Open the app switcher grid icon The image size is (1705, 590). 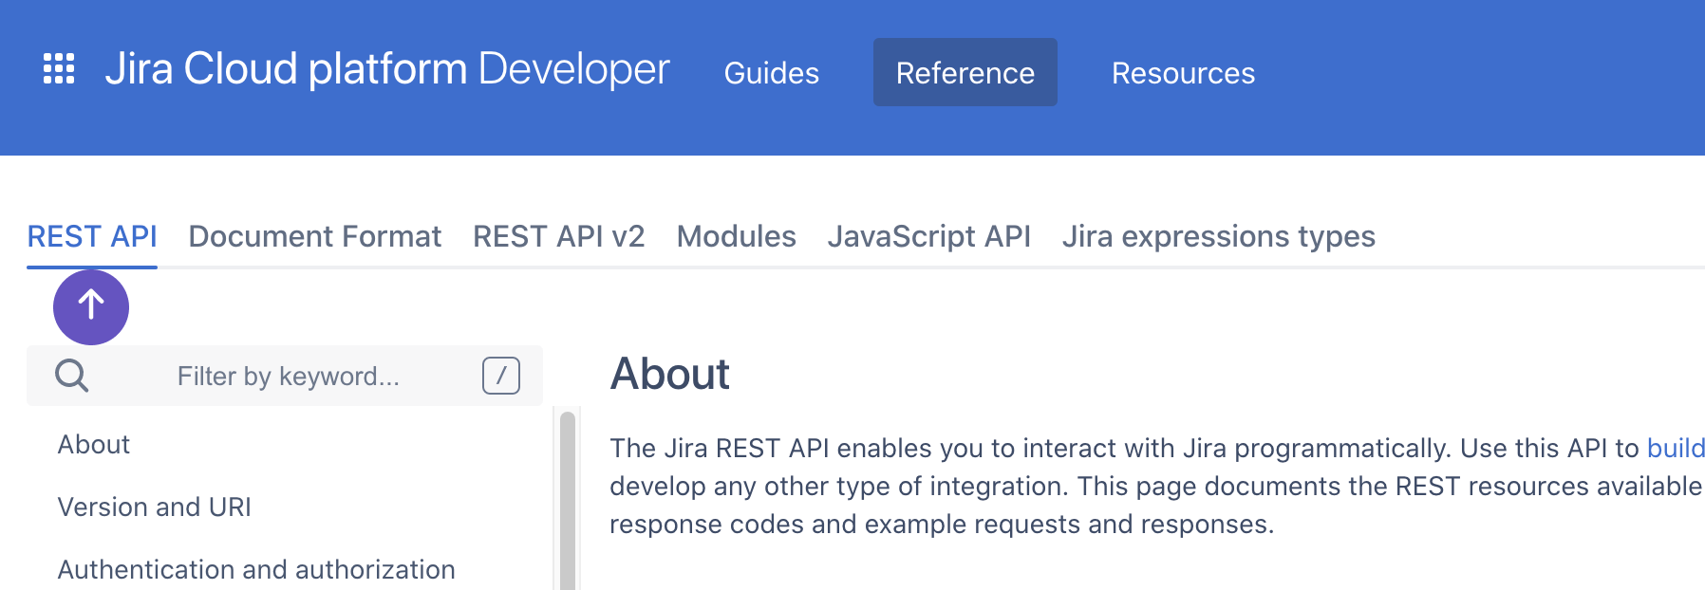coord(59,69)
